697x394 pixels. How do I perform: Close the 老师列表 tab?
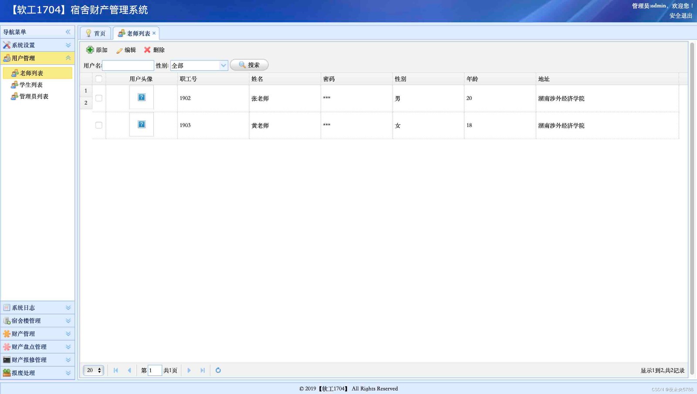154,33
